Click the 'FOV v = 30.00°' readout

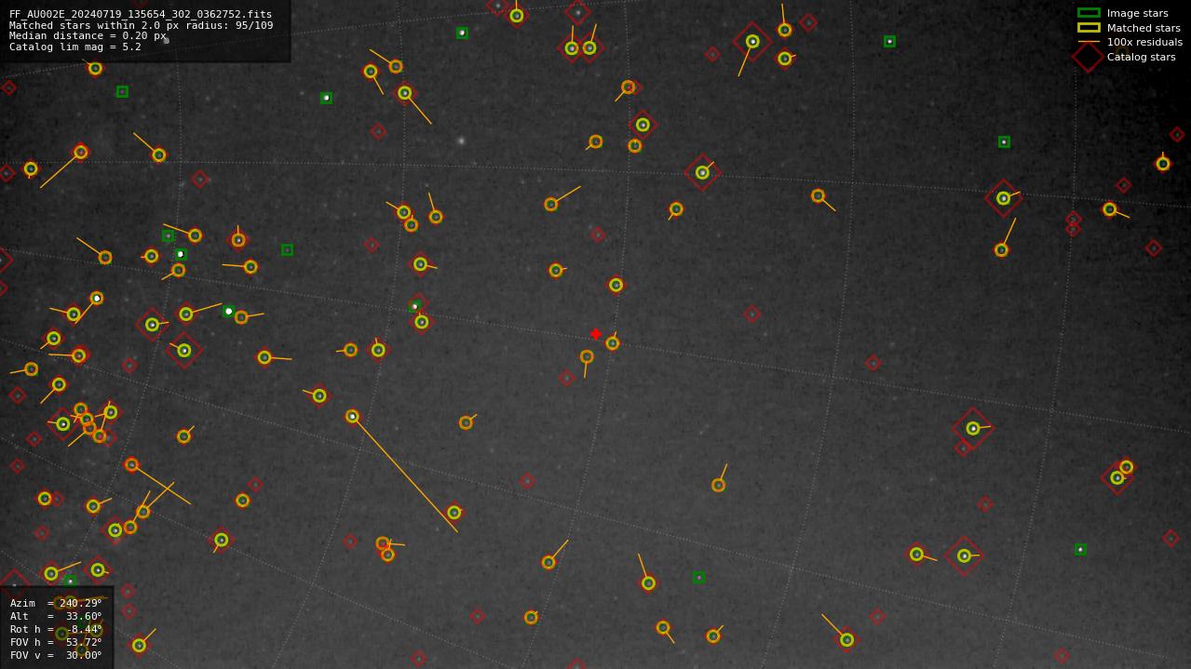tap(56, 655)
